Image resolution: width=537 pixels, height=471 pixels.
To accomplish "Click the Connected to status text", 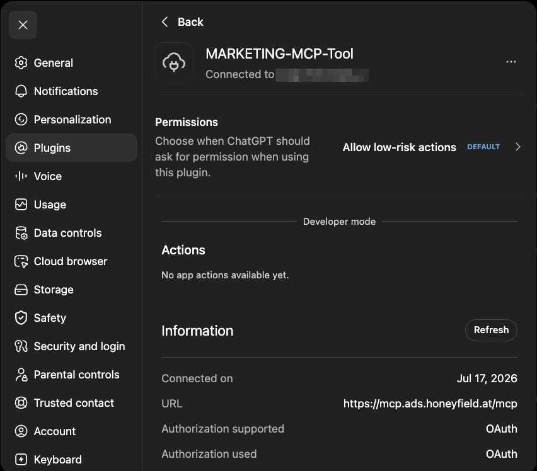I will (240, 74).
